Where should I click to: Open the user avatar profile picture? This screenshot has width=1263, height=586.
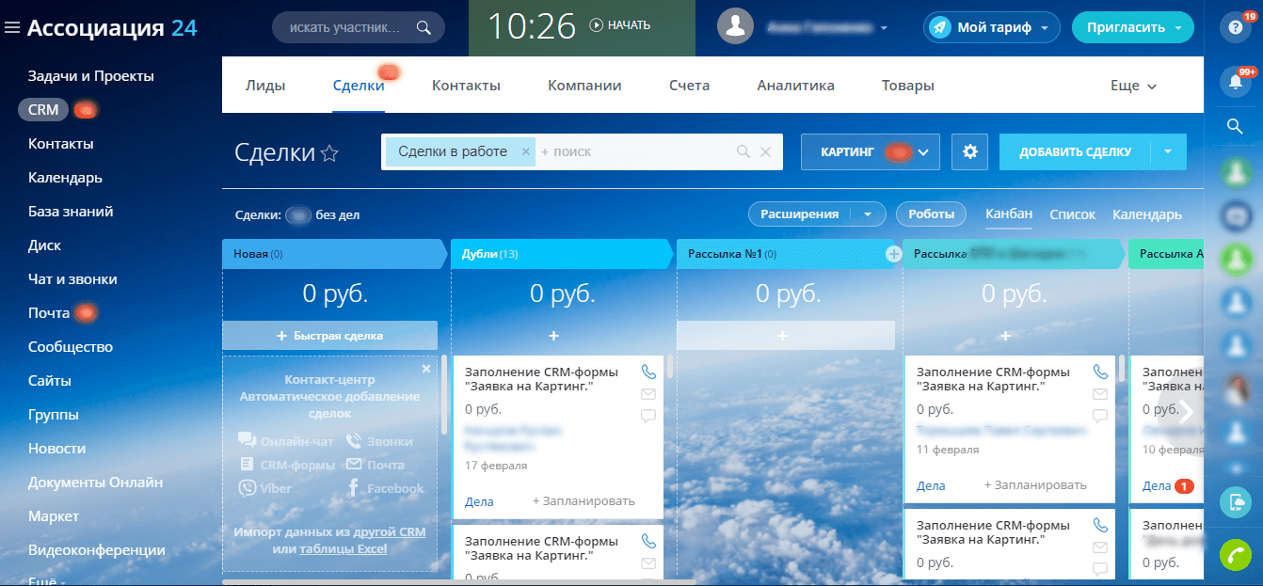735,27
